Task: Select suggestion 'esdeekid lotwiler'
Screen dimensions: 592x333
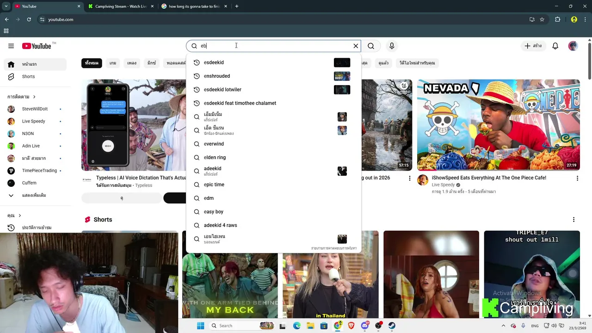Action: (273, 90)
